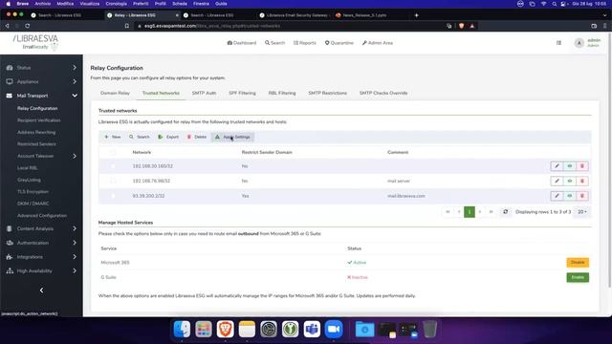Open Finder from the Dock
This screenshot has height=344, width=612.
[x=182, y=329]
